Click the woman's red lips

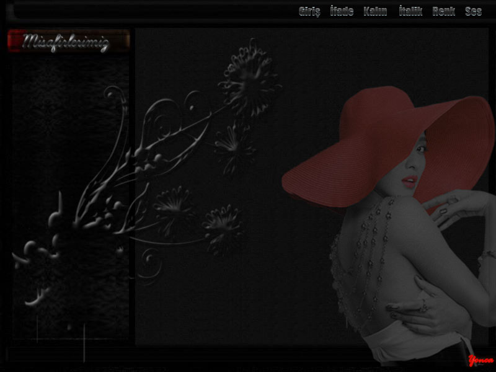(409, 181)
